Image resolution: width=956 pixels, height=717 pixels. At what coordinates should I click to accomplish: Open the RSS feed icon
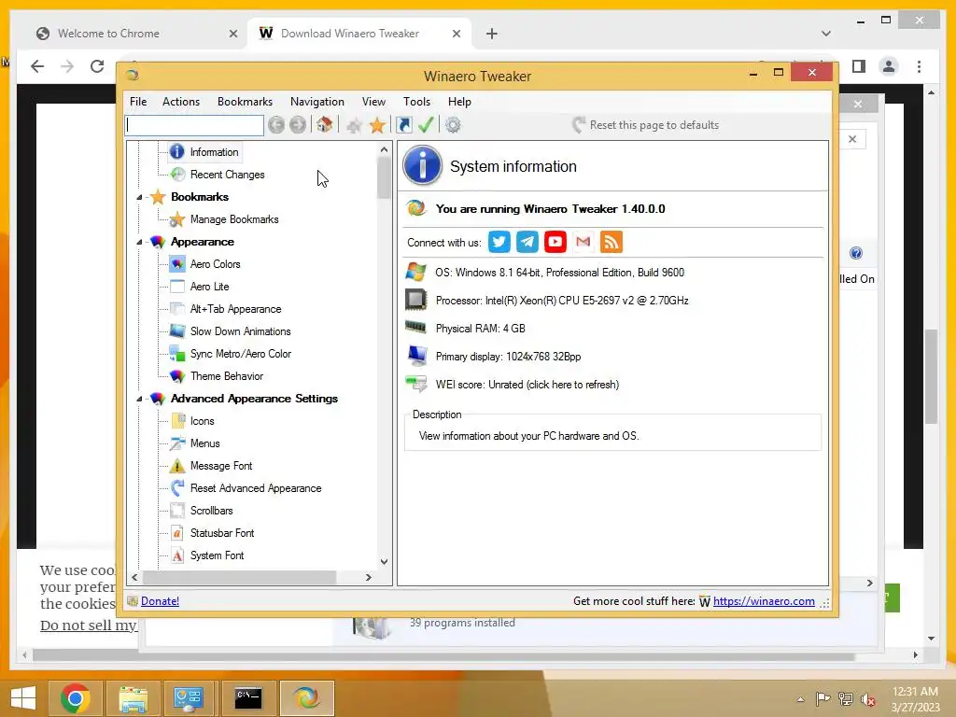point(611,242)
